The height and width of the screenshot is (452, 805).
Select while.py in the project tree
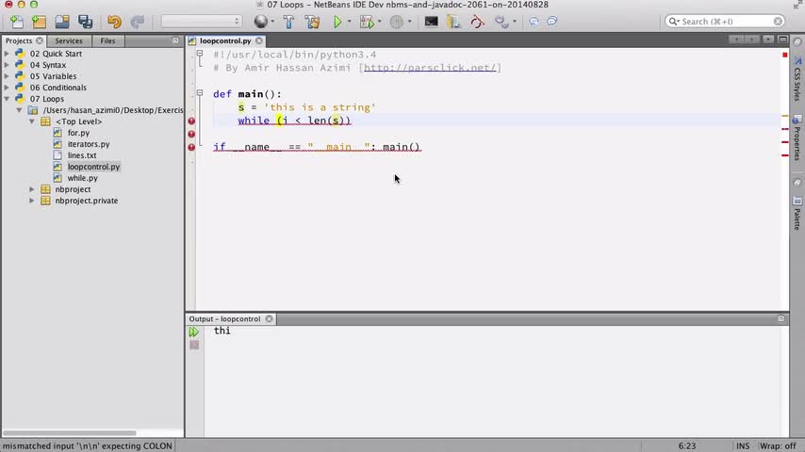point(82,178)
